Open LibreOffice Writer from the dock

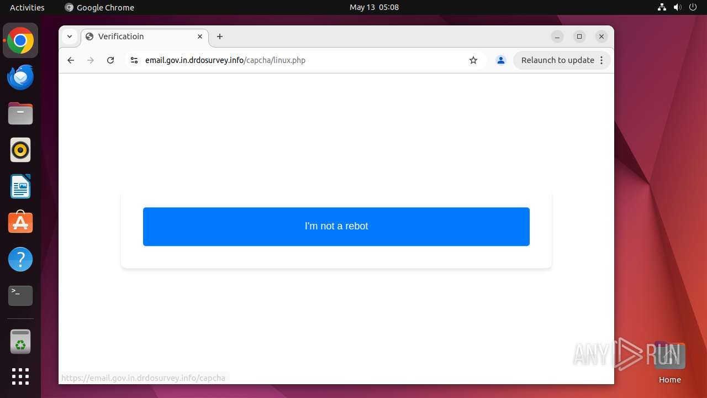tap(20, 186)
